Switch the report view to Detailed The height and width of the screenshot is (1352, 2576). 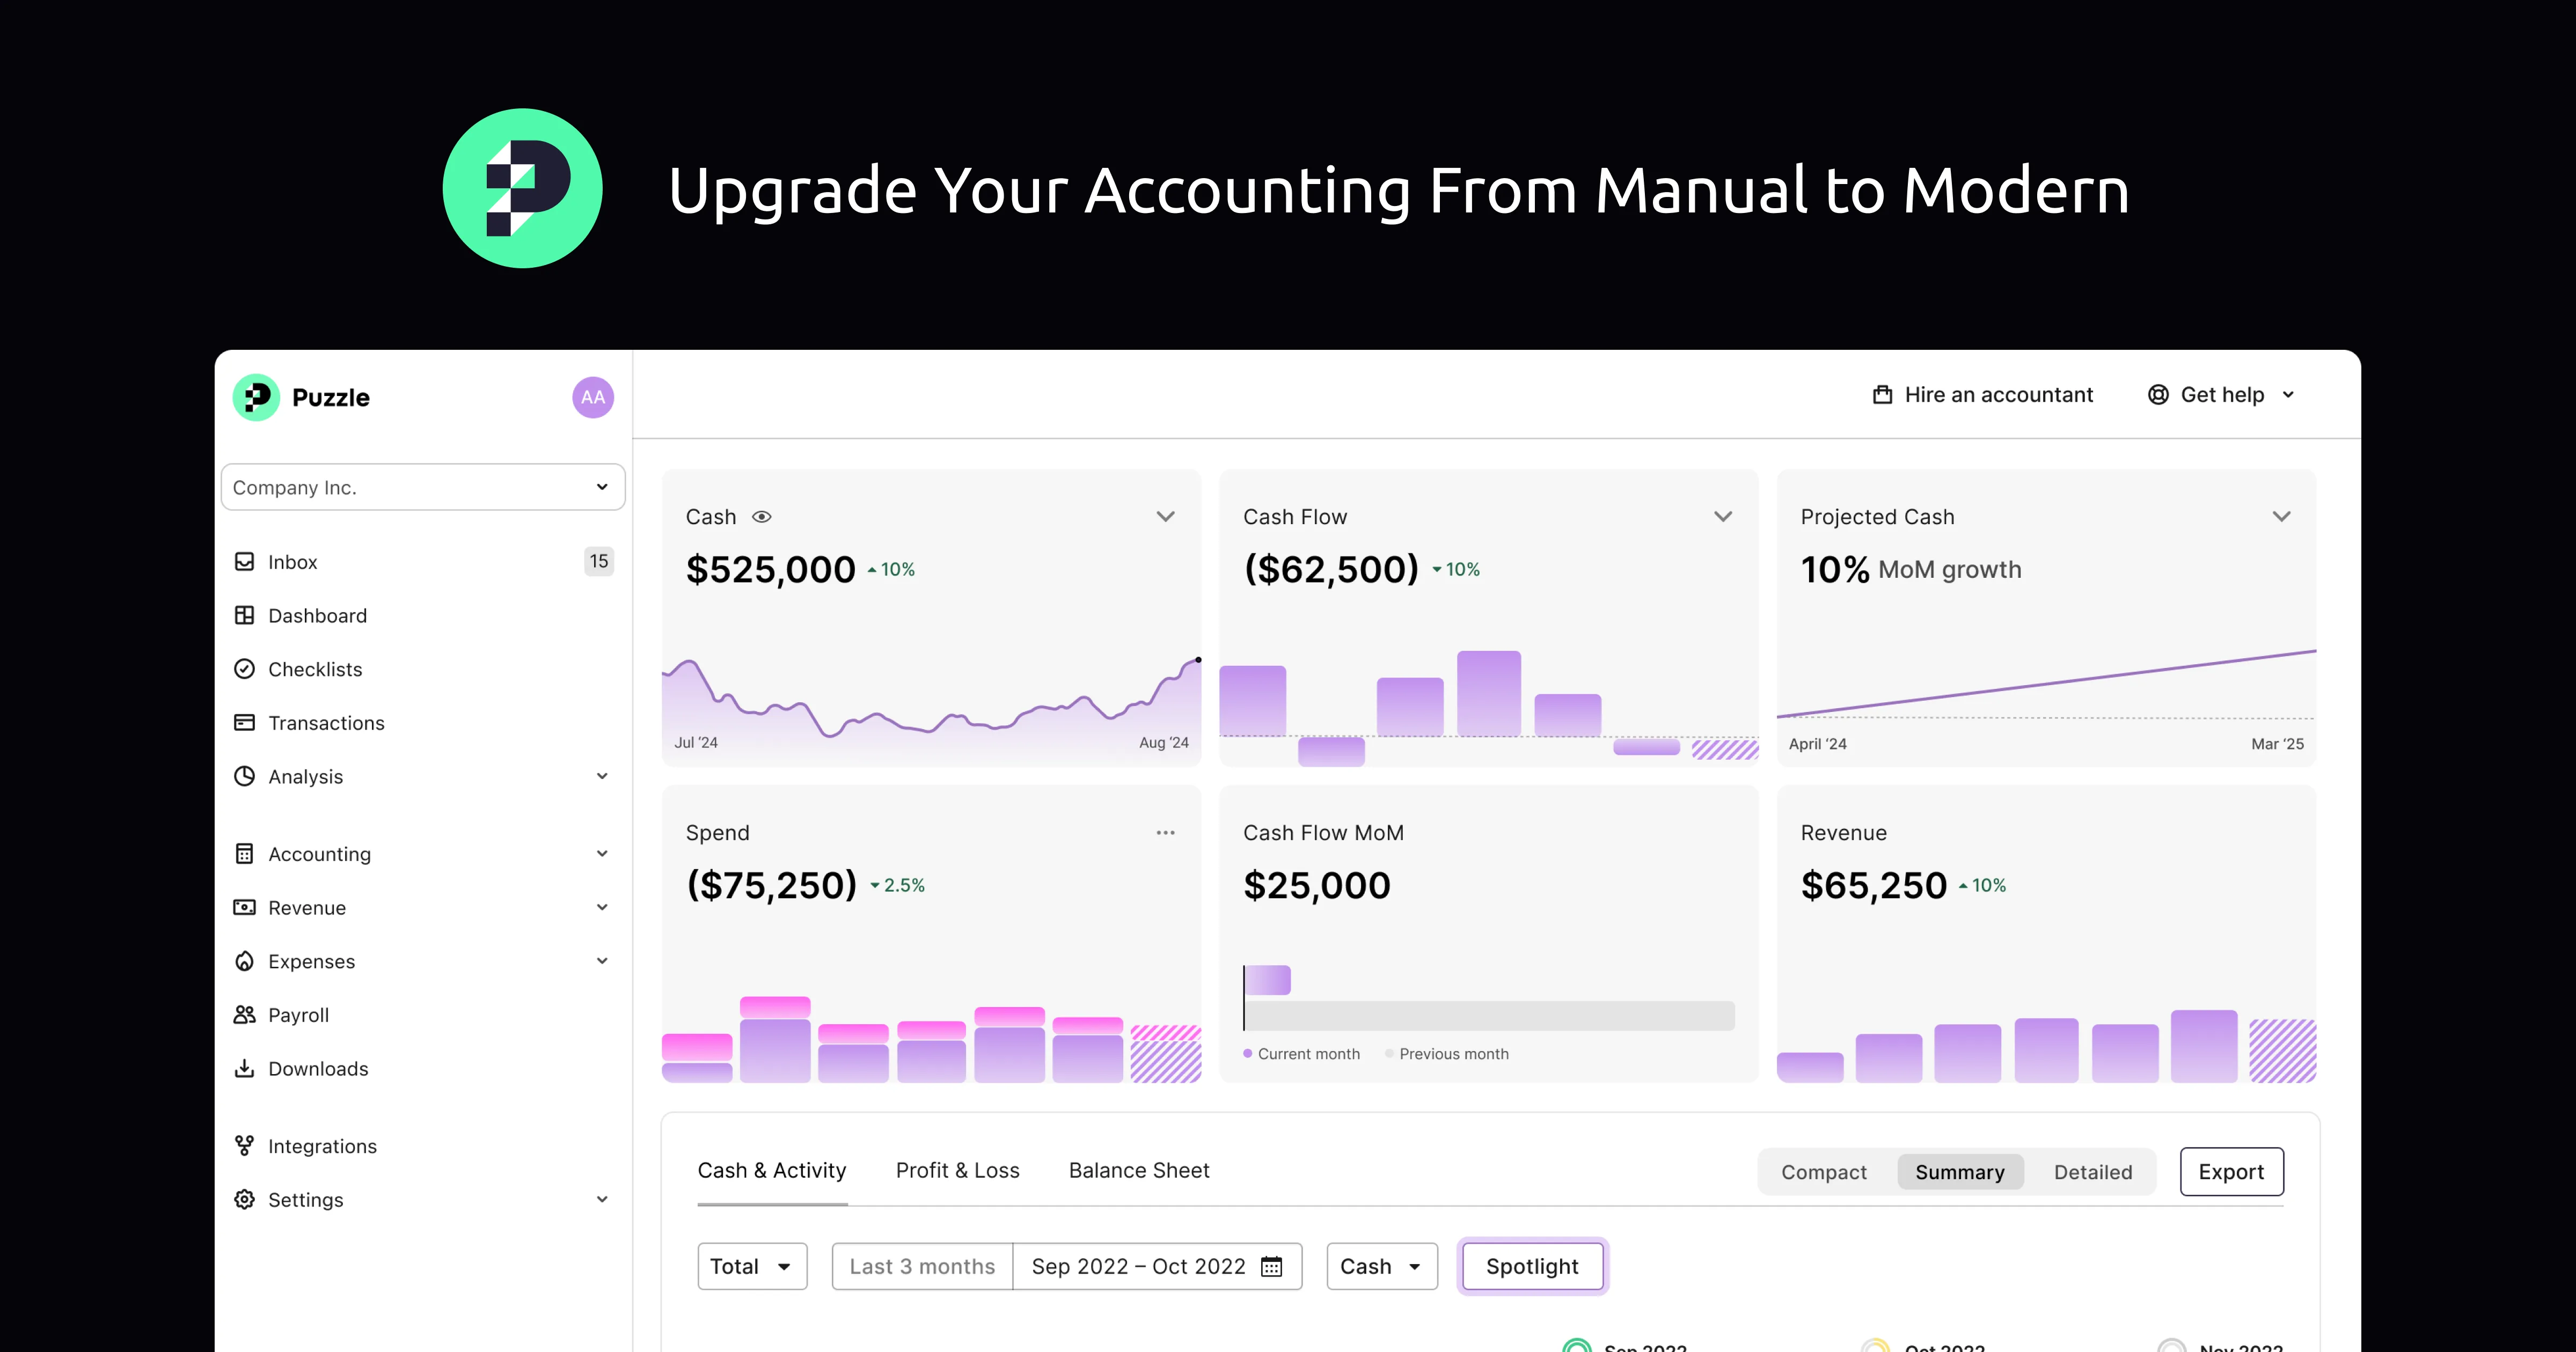coord(2093,1171)
